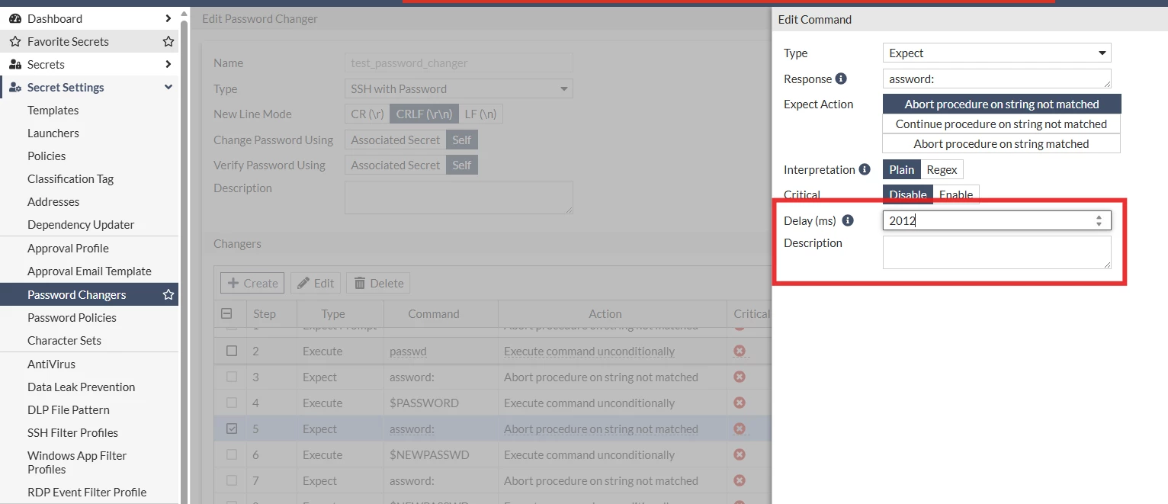Image resolution: width=1168 pixels, height=504 pixels.
Task: Choose LF (\n) new line mode
Action: pyautogui.click(x=480, y=114)
